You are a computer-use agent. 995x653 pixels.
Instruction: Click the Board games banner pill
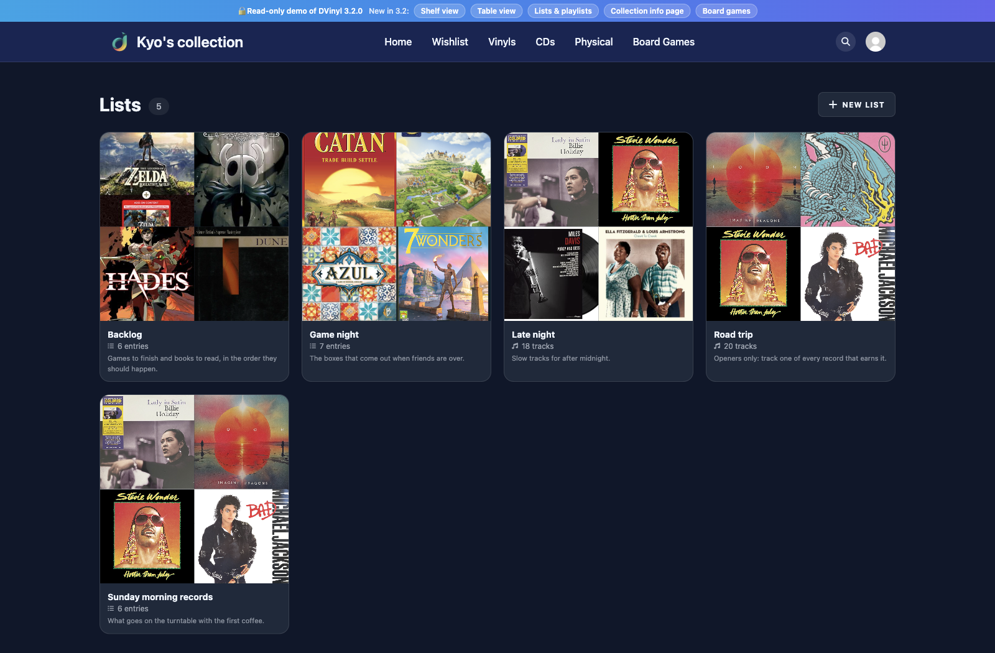click(x=726, y=11)
